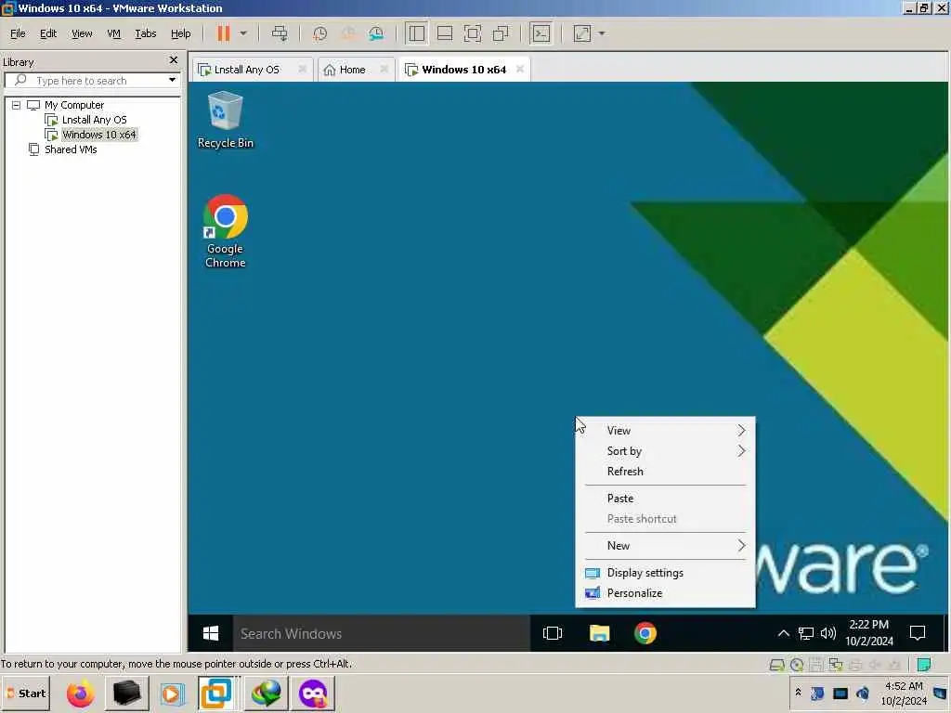Screen dimensions: 951x713
Task: Expand the New submenu in the context menu
Action: [x=665, y=546]
